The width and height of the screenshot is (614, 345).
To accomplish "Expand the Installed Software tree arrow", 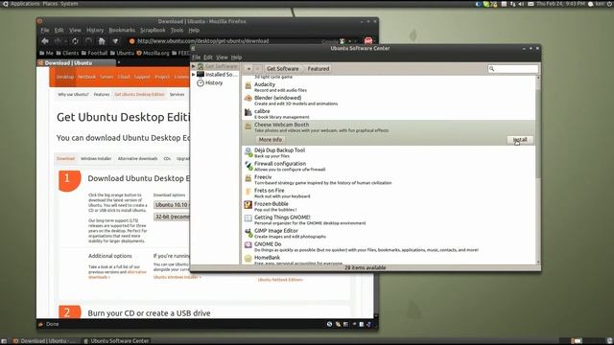I will (194, 75).
